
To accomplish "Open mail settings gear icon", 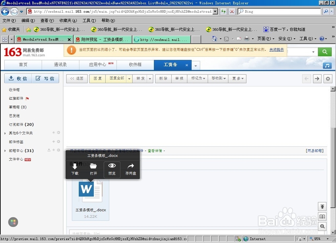I will point(328,79).
